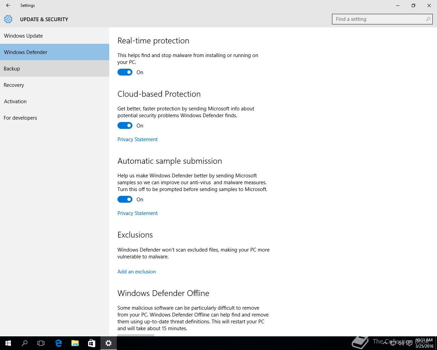Open the For developers settings page
This screenshot has height=350, width=437.
coord(55,118)
